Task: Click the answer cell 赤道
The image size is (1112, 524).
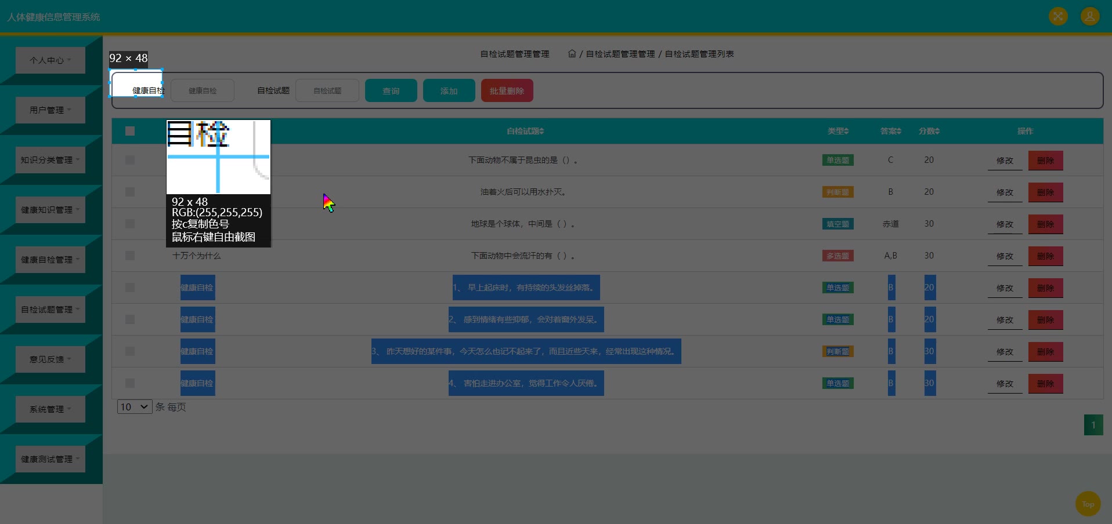Action: [891, 224]
